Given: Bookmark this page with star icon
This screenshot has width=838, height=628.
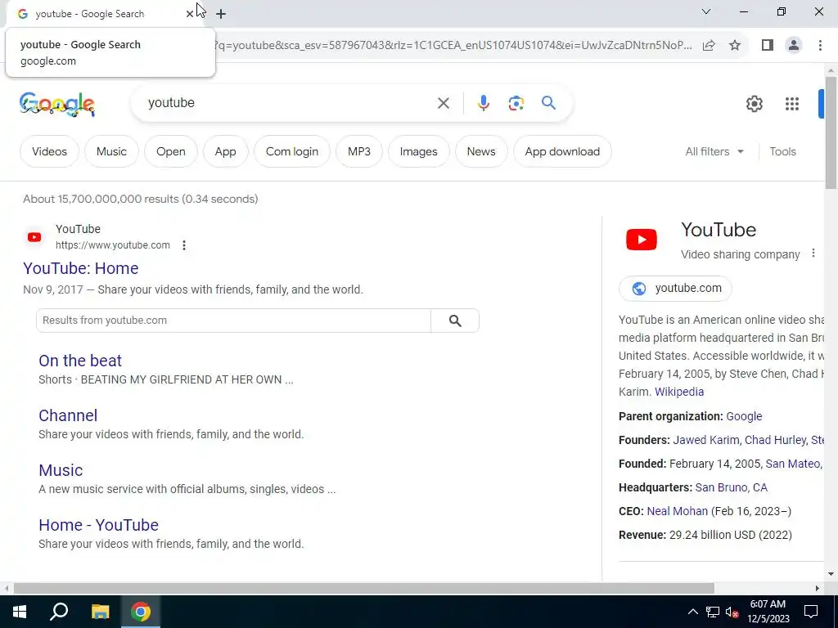Looking at the screenshot, I should (735, 46).
